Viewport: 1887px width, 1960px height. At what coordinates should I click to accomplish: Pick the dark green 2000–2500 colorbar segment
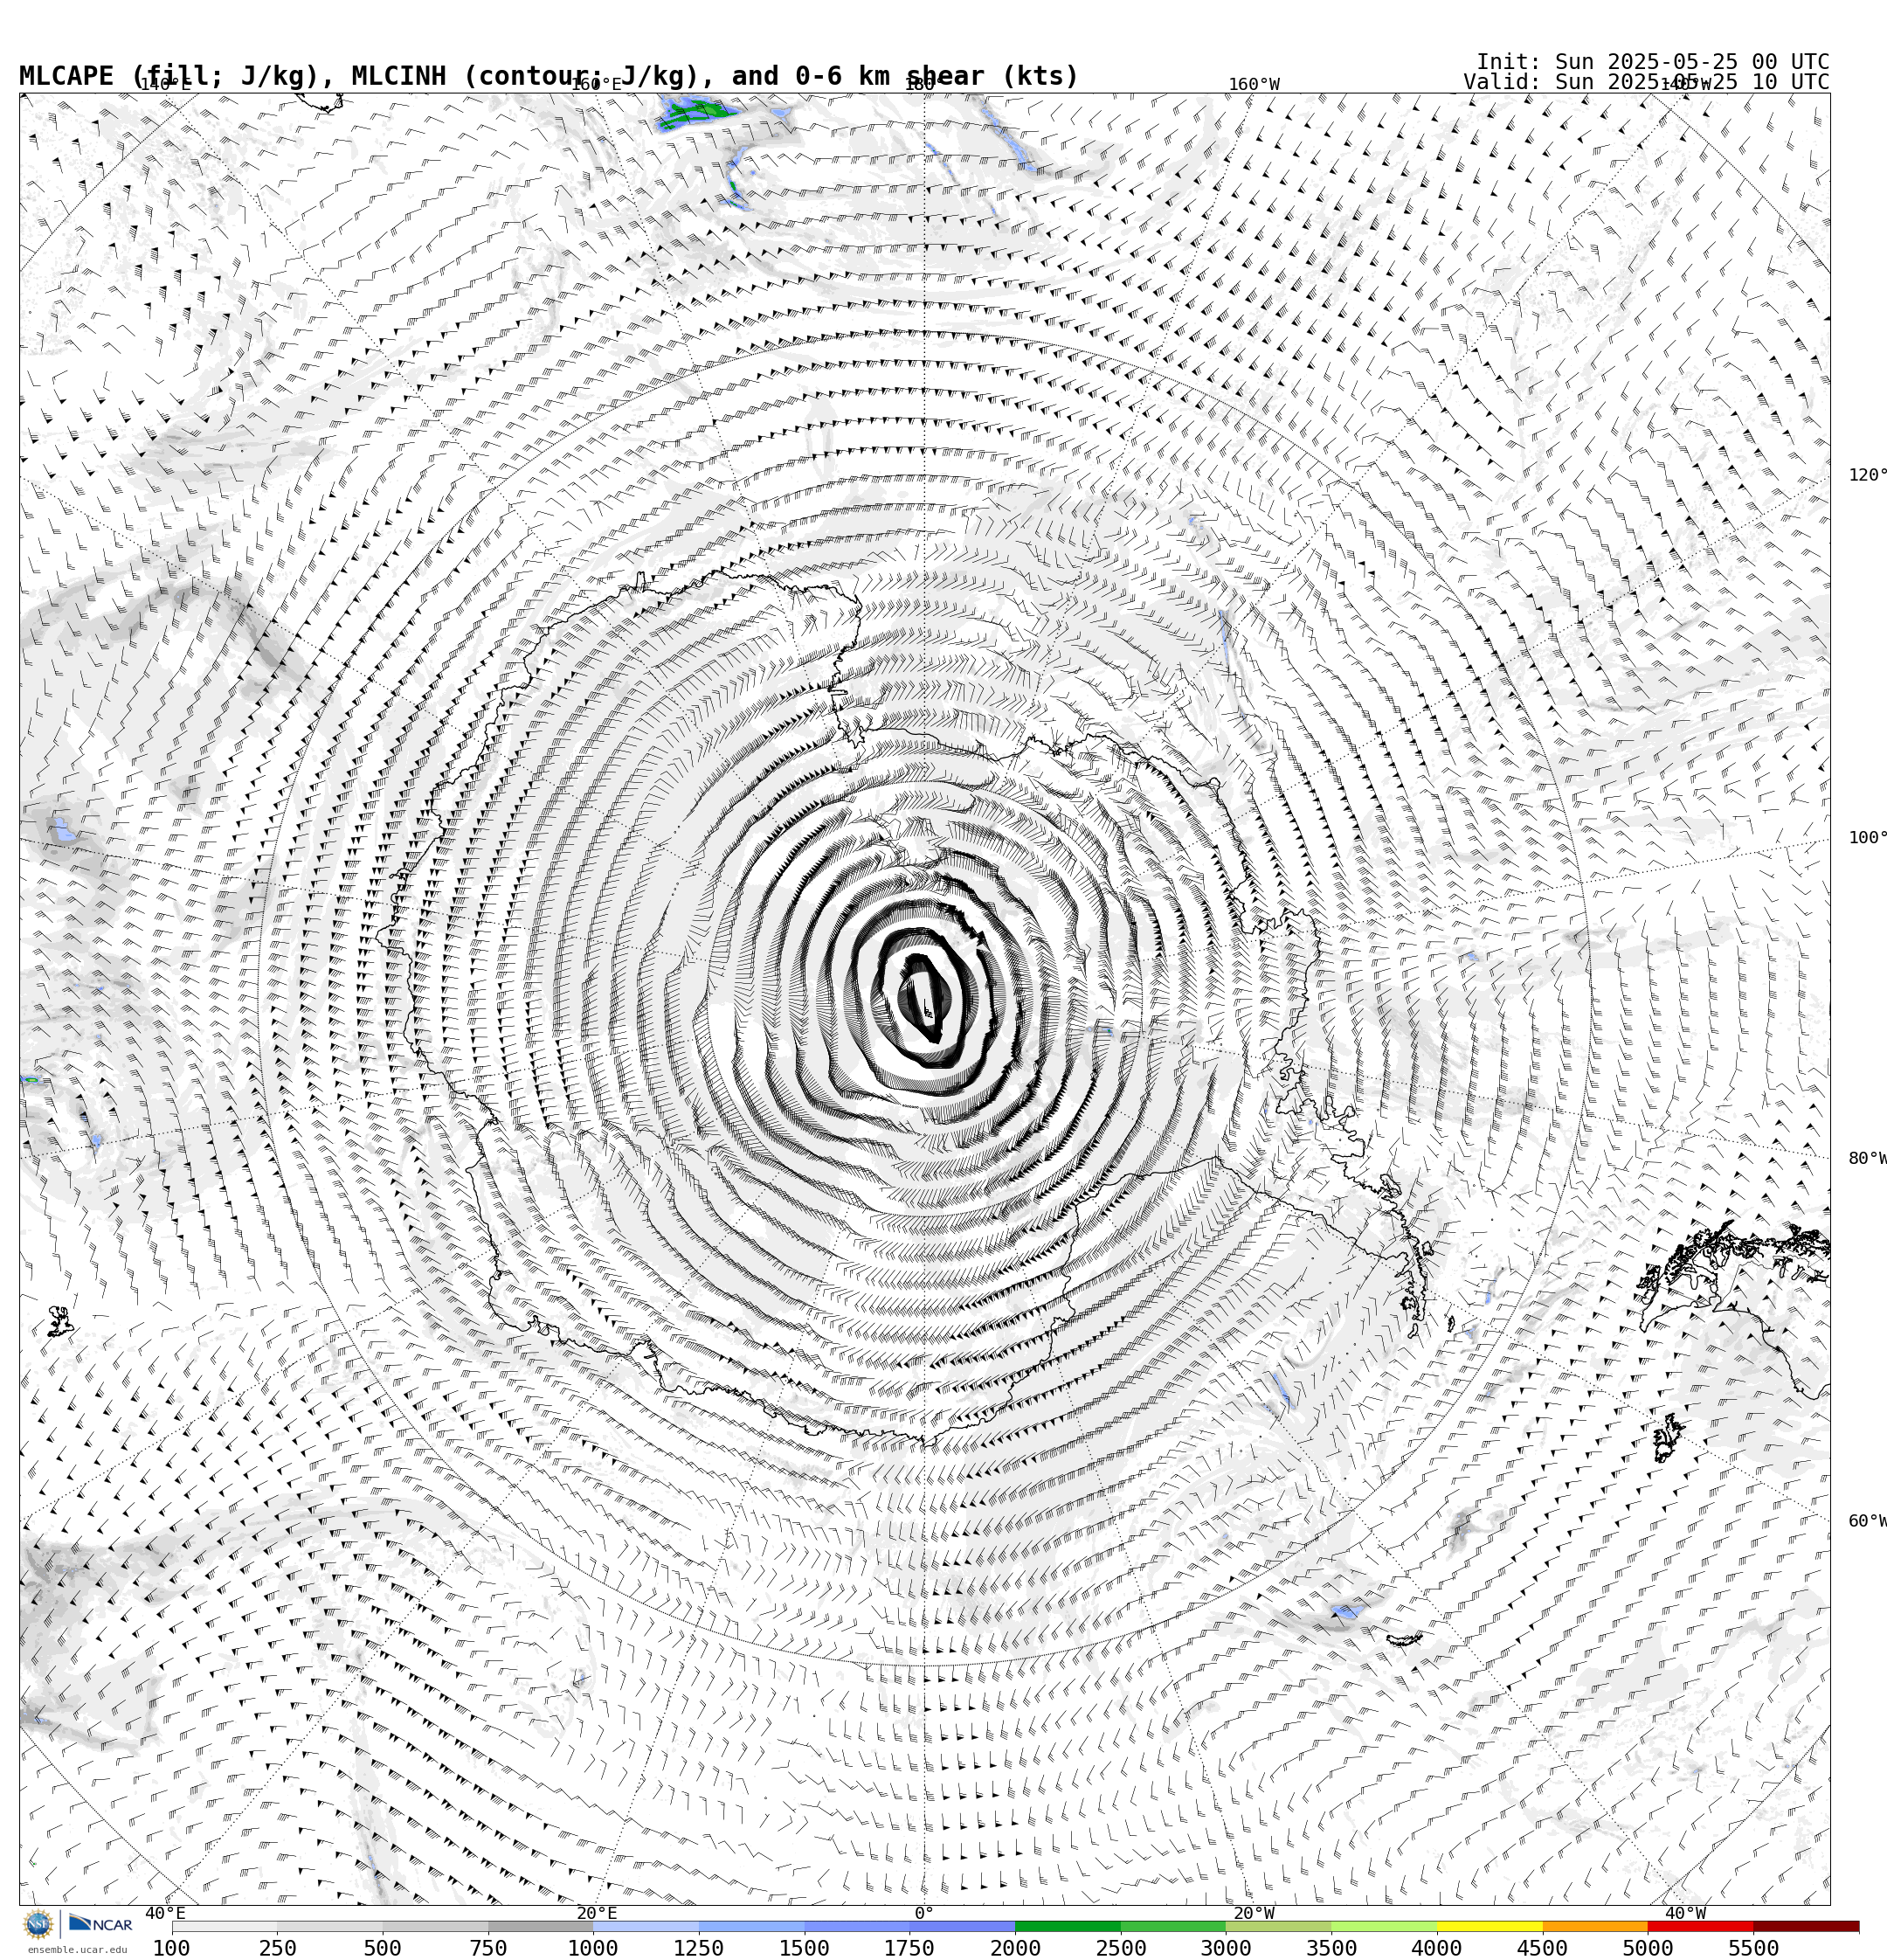click(x=1068, y=1926)
